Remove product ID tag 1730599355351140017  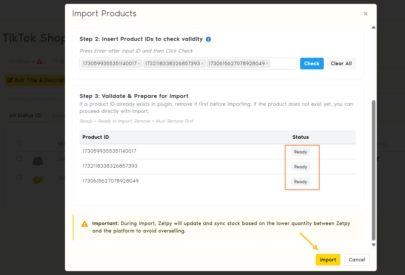point(139,64)
